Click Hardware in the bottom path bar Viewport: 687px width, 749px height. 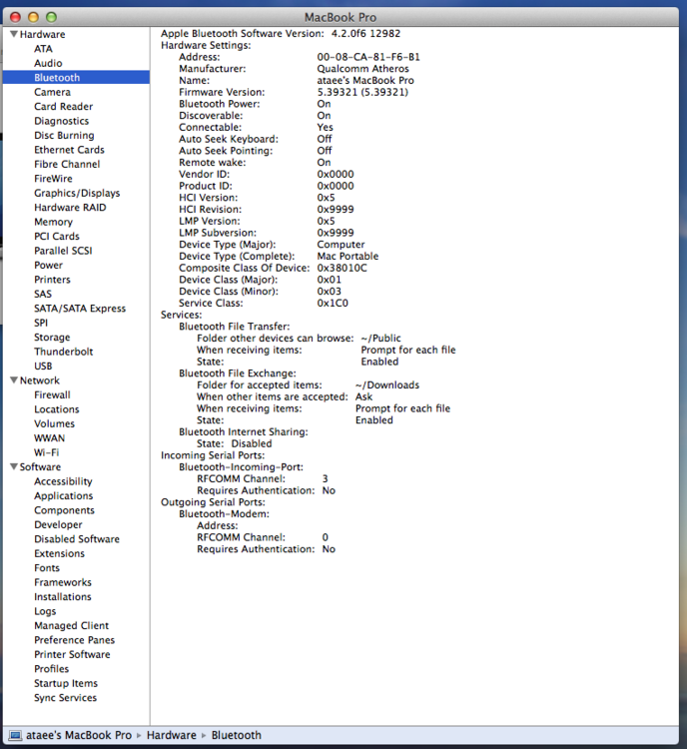[x=172, y=735]
